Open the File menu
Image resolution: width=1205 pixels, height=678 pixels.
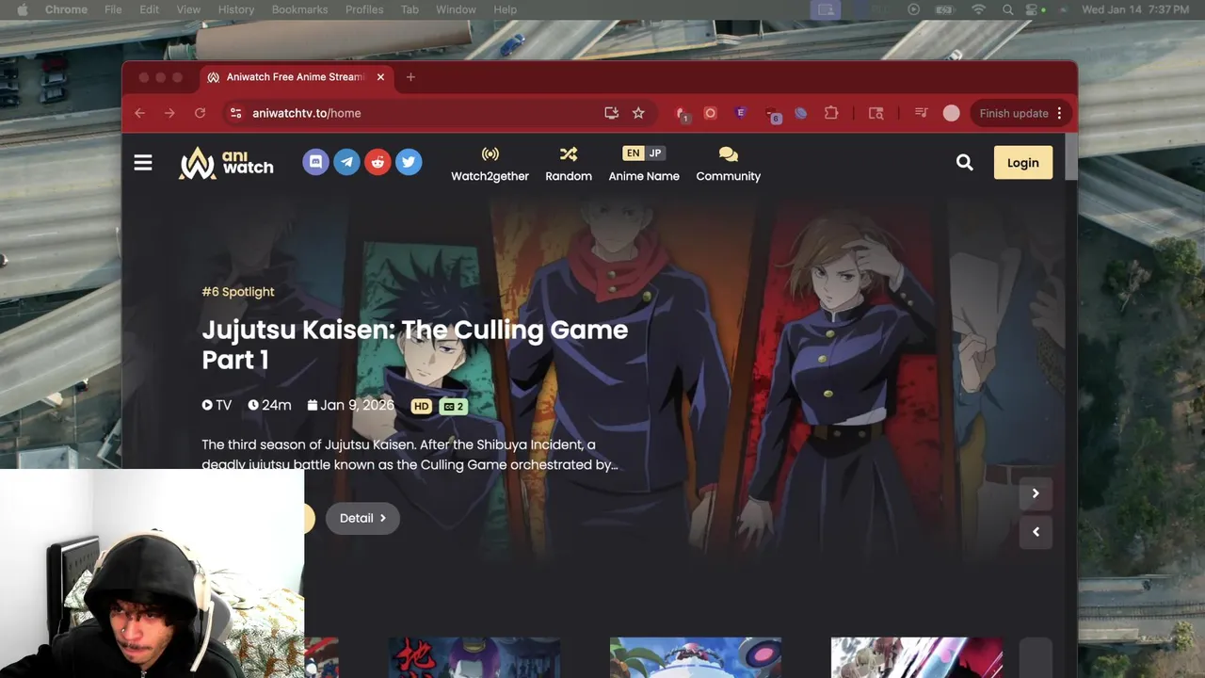coord(113,9)
